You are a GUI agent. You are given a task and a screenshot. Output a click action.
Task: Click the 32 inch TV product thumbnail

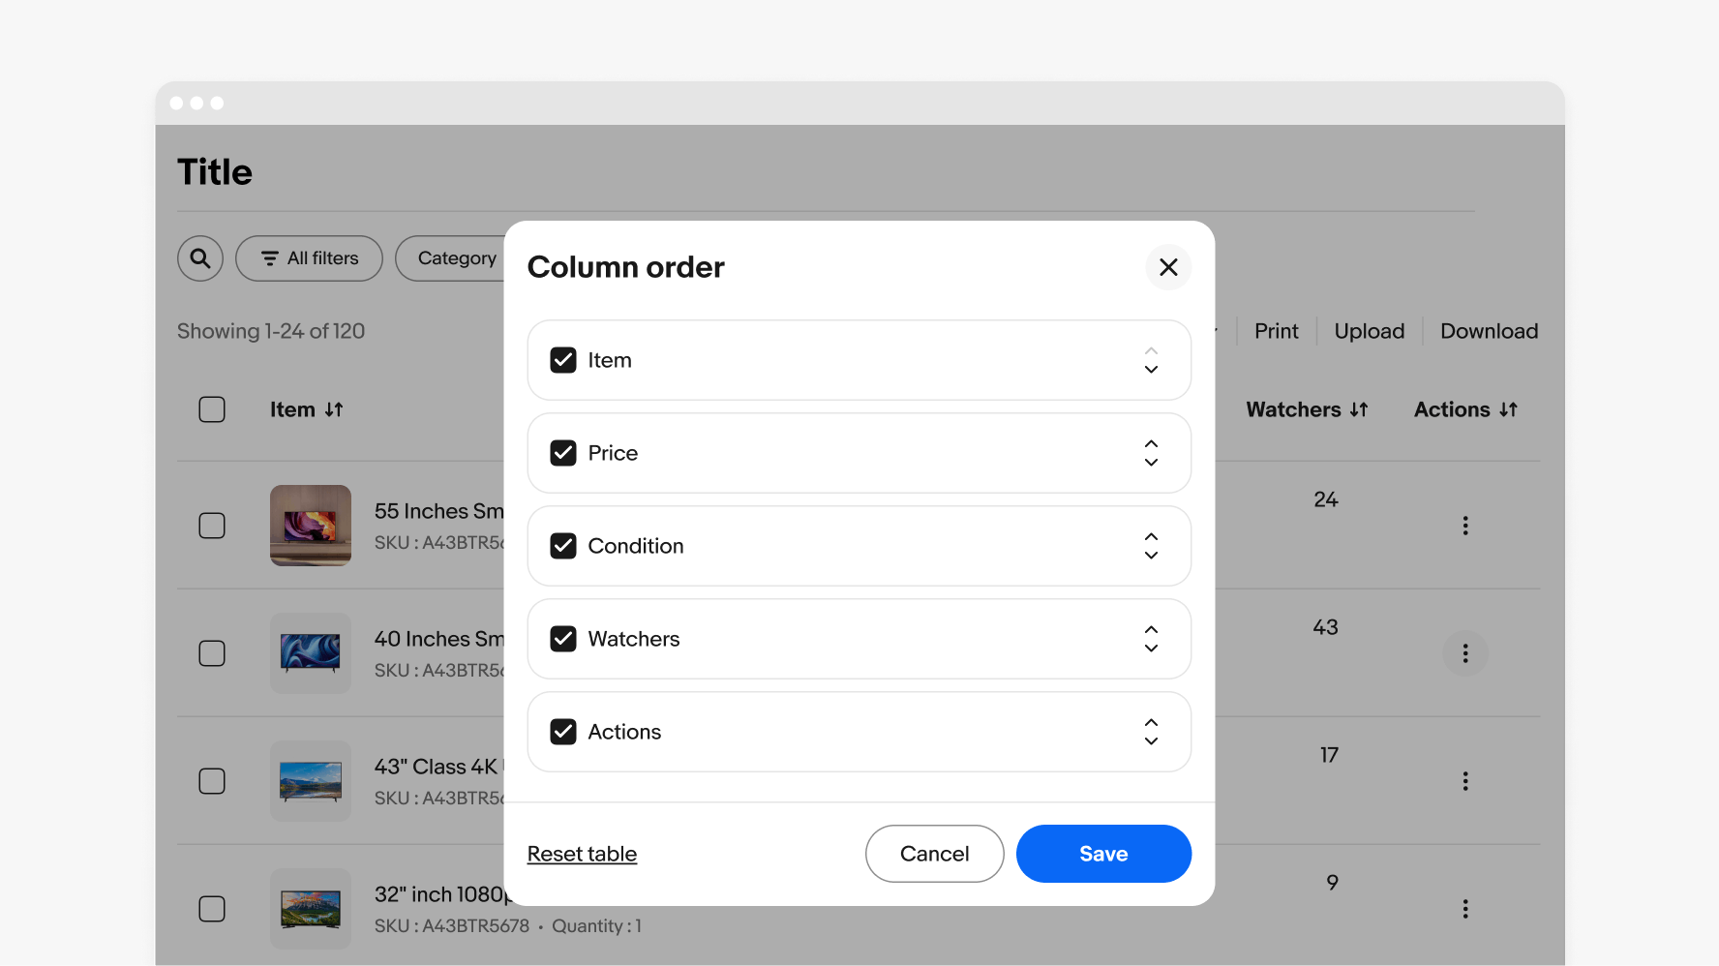pos(310,908)
